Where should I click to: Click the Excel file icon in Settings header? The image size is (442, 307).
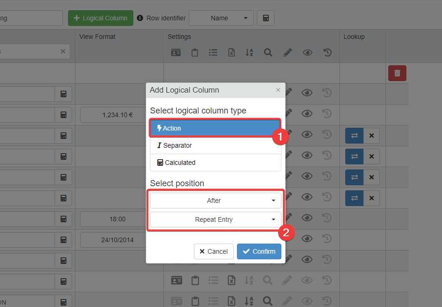(x=231, y=52)
